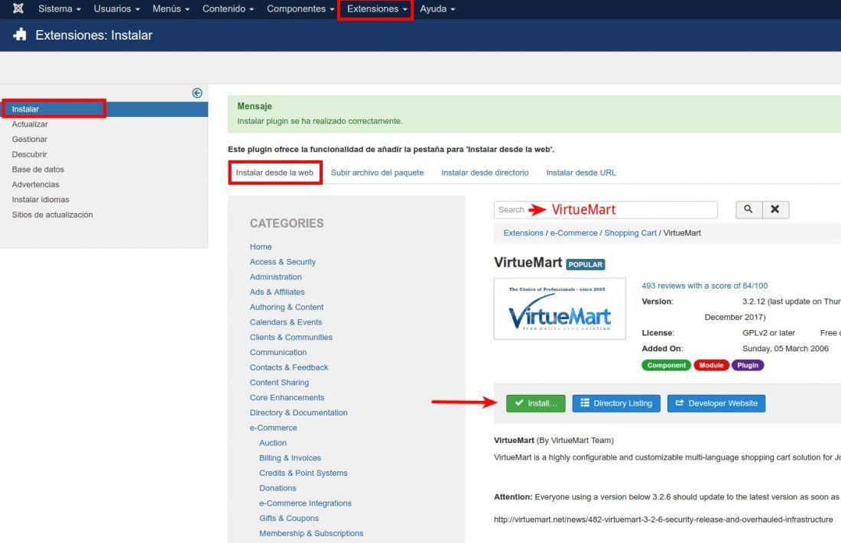The width and height of the screenshot is (841, 543).
Task: Collapse the sidebar with the arrow icon
Action: (x=197, y=93)
